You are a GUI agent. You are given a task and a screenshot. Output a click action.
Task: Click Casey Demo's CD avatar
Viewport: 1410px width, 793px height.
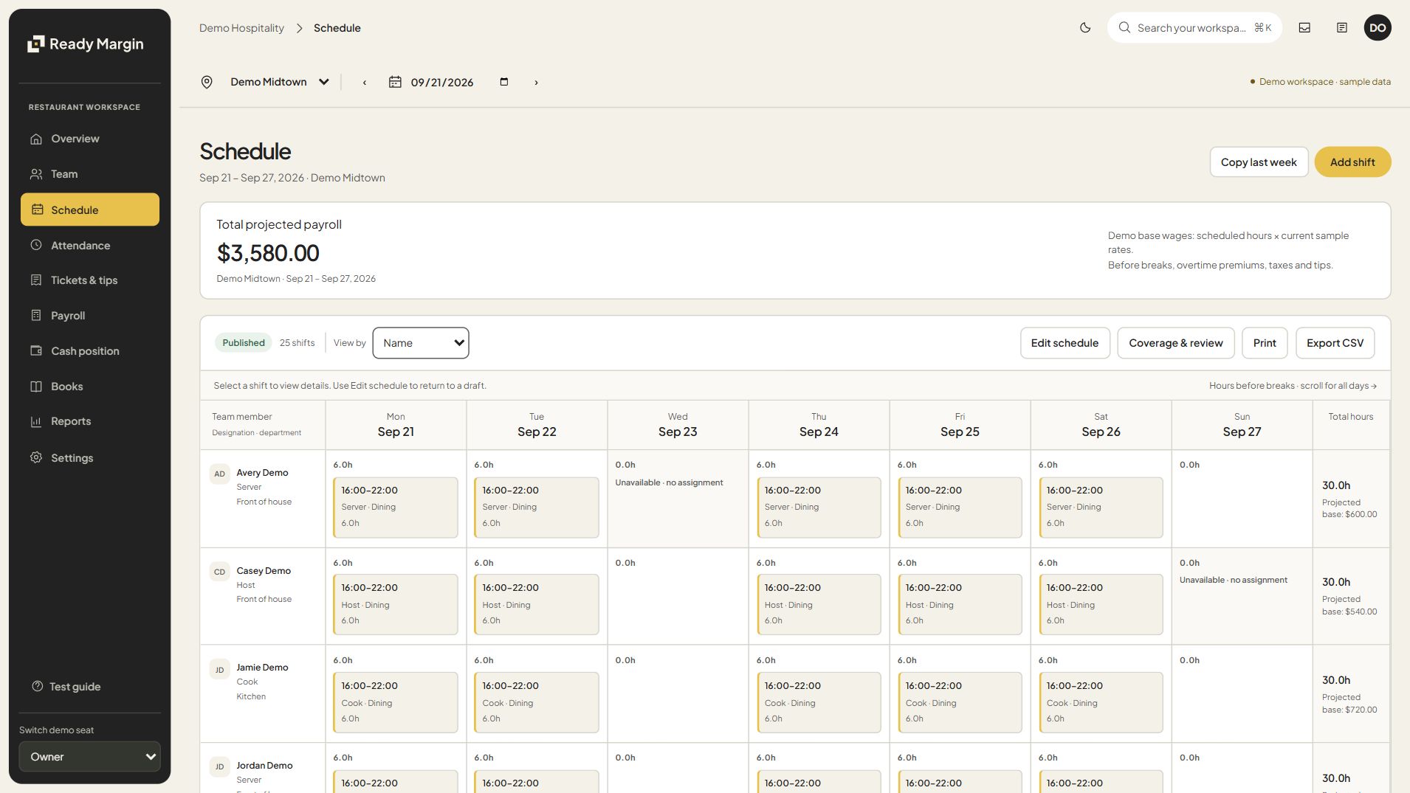(219, 572)
